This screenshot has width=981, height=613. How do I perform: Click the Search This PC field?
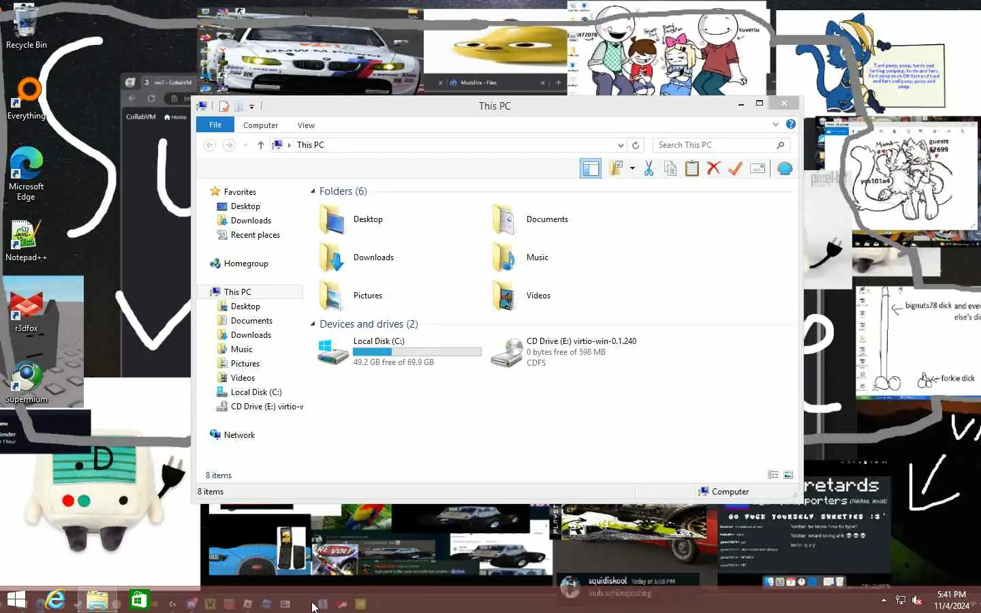pyautogui.click(x=721, y=145)
